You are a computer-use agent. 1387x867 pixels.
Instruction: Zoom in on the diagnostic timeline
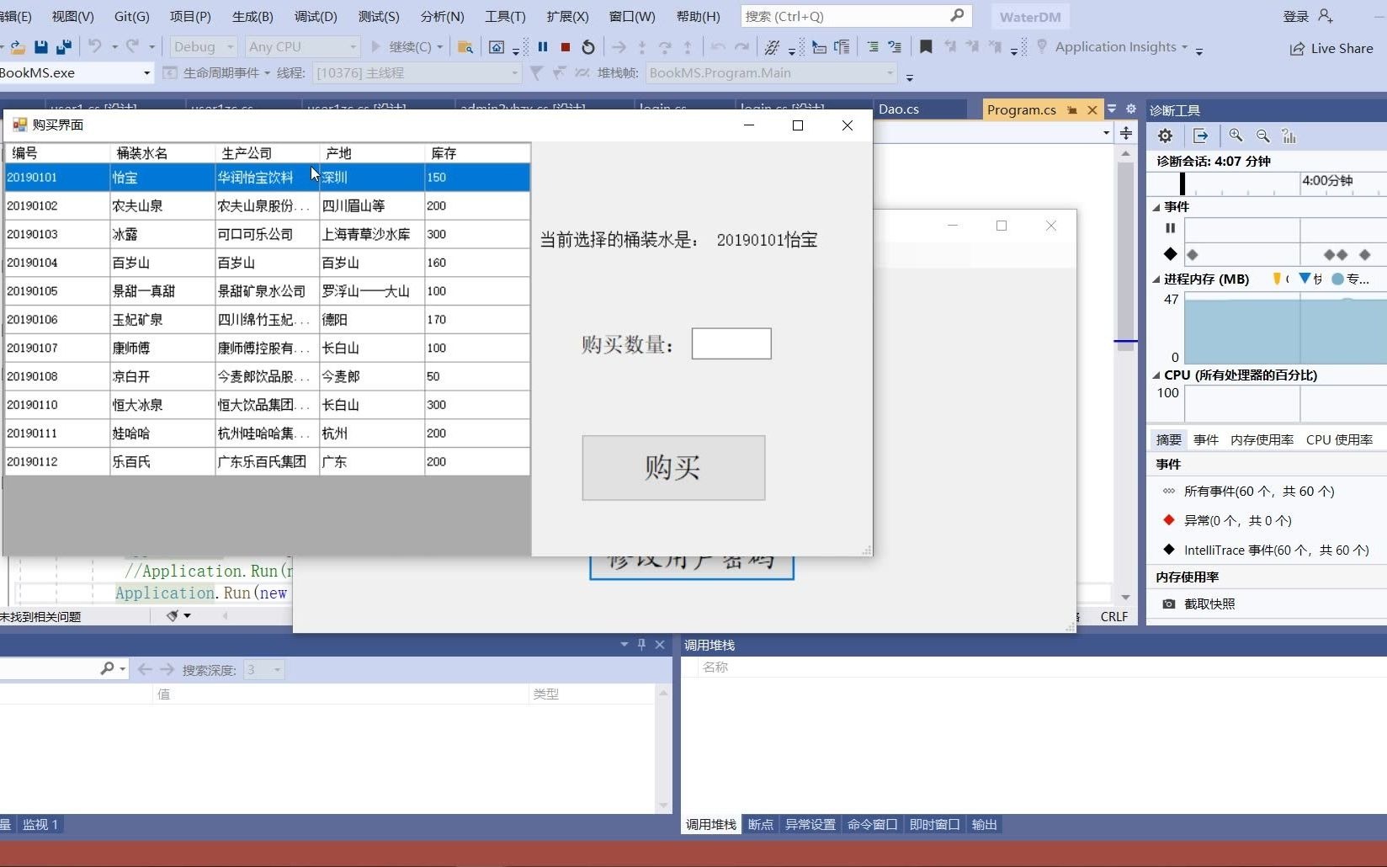[x=1236, y=136]
